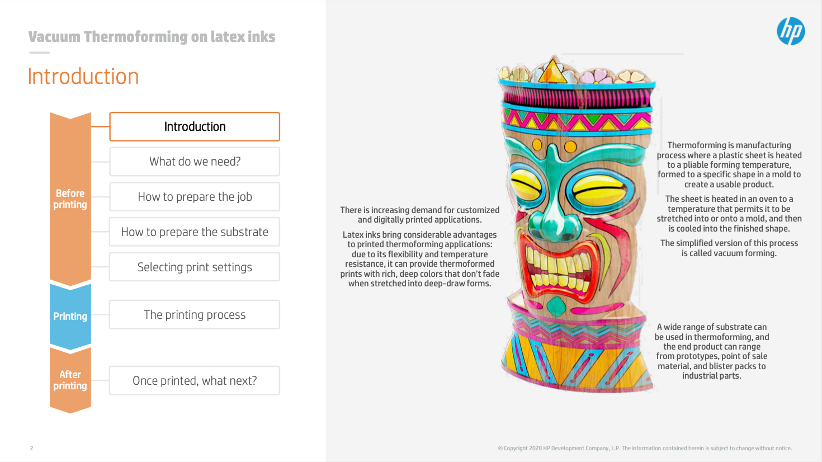
Task: Open 'Selecting print settings' section
Action: point(195,267)
